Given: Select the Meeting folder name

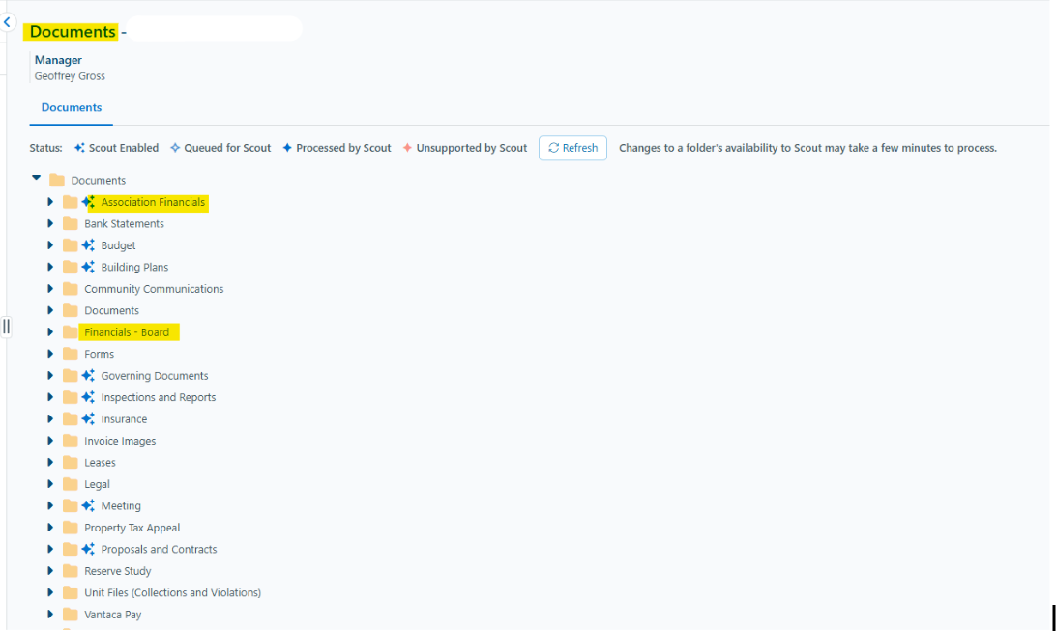Looking at the screenshot, I should [121, 506].
